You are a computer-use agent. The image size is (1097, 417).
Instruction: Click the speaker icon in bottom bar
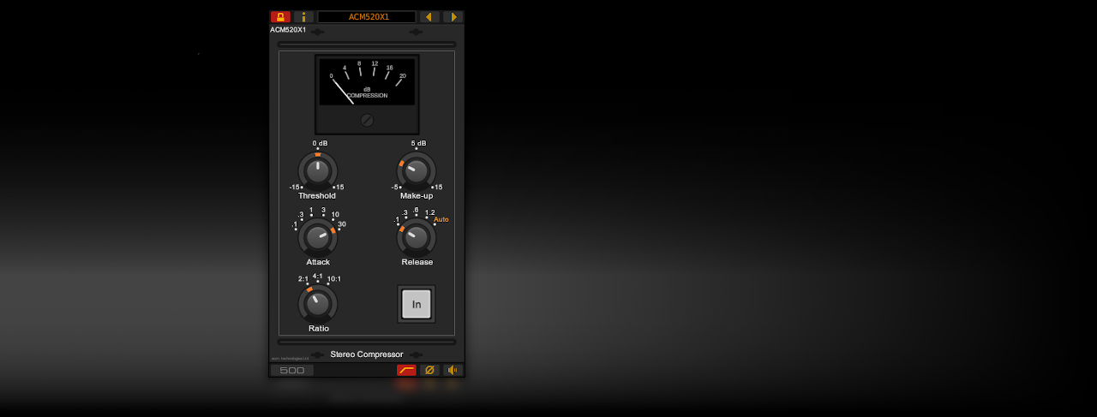pyautogui.click(x=452, y=370)
